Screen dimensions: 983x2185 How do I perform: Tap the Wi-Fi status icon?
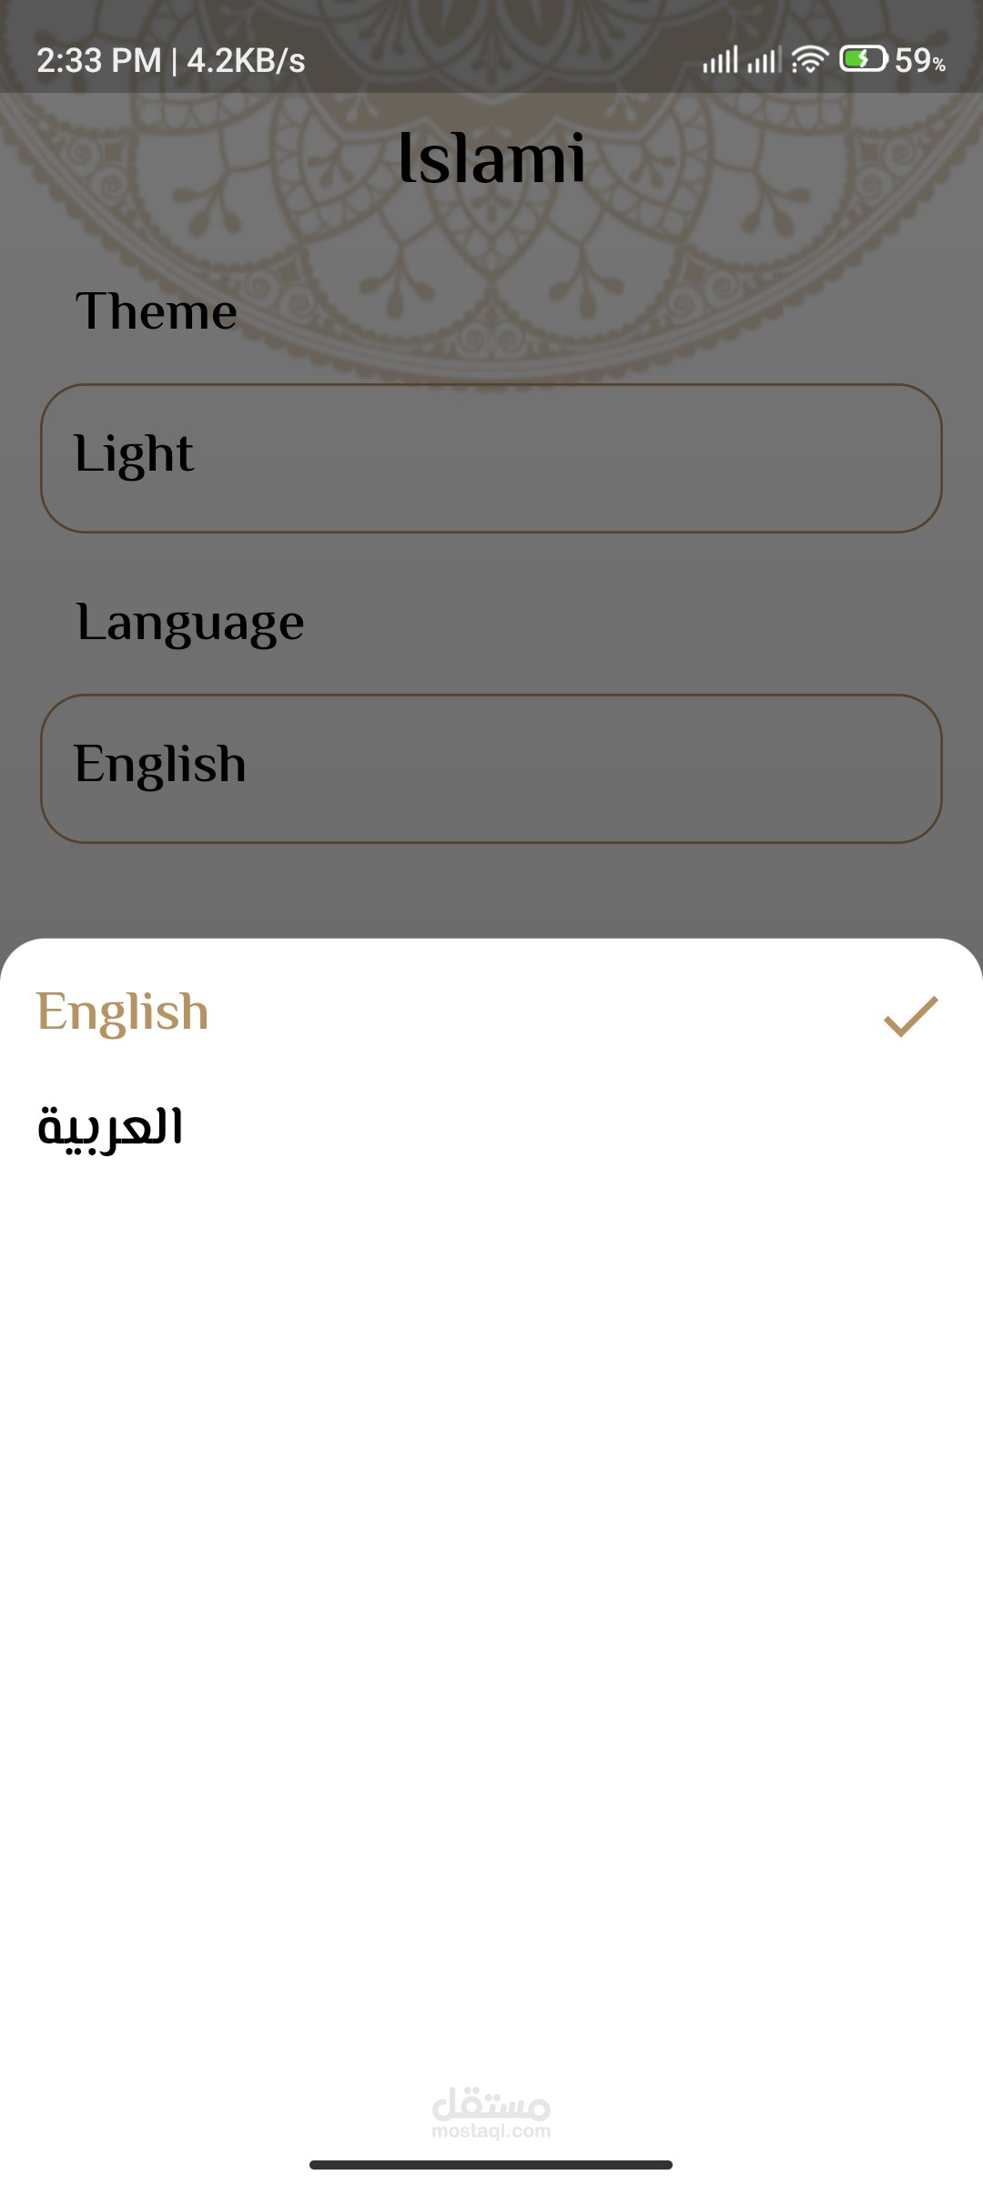(809, 60)
